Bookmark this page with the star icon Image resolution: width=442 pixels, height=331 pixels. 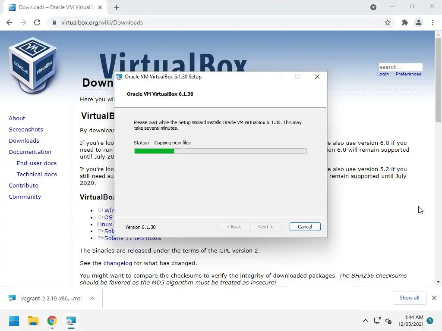(388, 22)
